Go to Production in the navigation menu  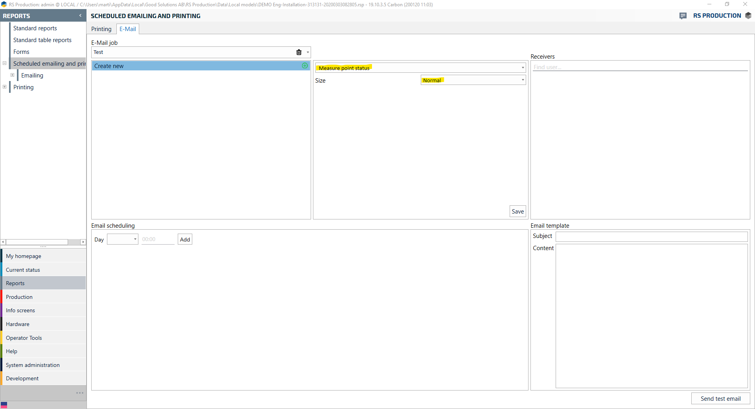tap(19, 297)
